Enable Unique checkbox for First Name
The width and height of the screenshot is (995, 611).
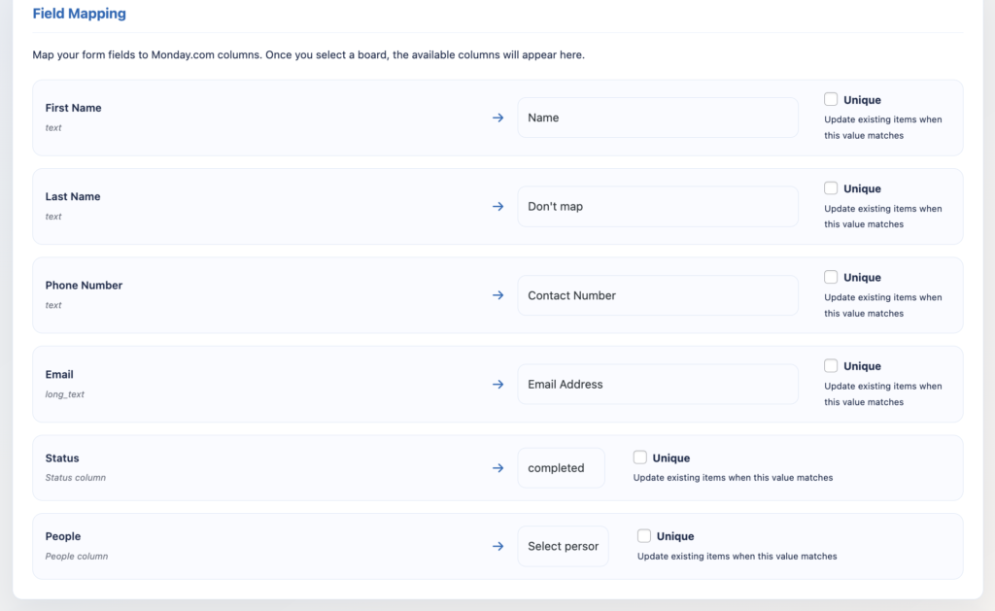831,99
